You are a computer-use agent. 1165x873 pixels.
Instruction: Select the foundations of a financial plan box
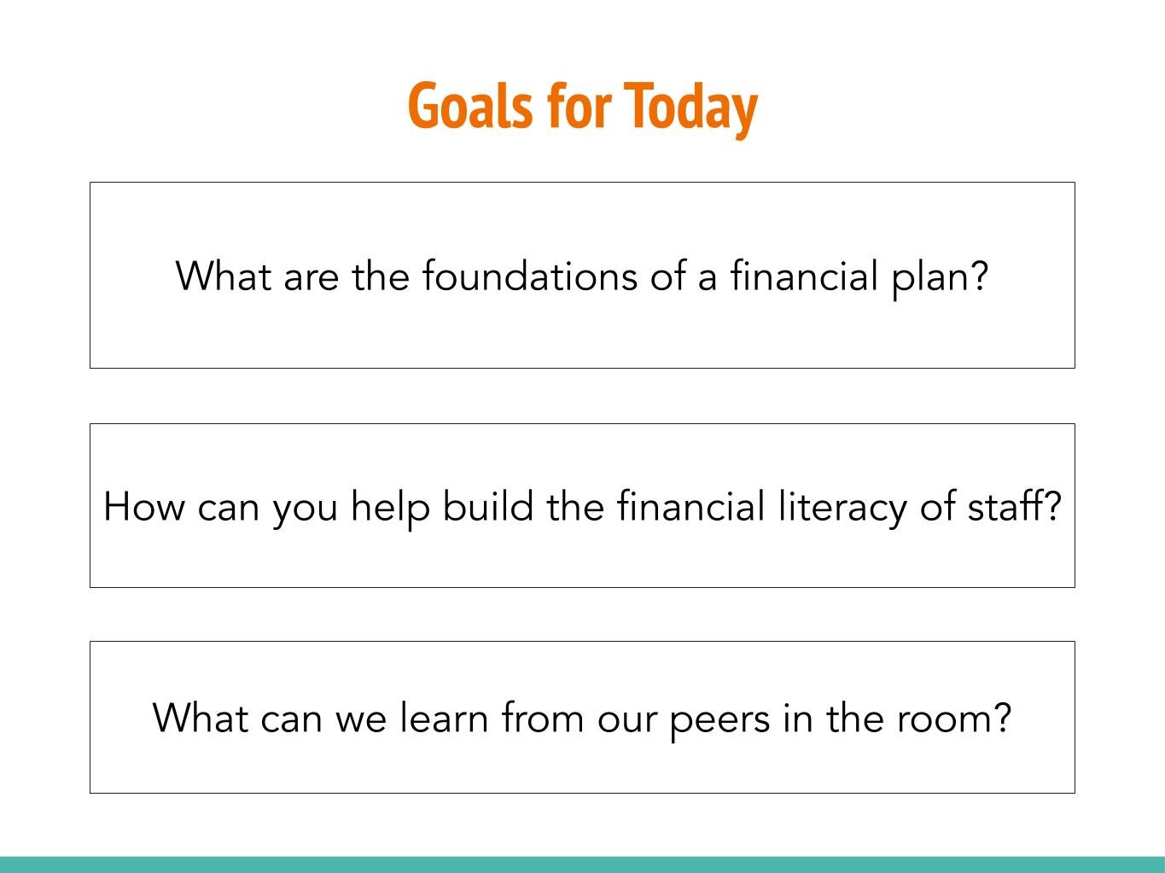pos(582,275)
